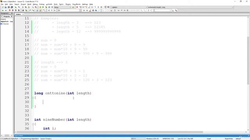Viewport: 250px width, 140px height.
Task: Save the current file via toolbar
Action: [9, 7]
